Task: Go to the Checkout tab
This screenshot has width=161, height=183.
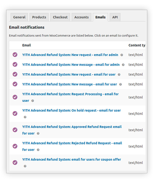Action: [x=60, y=17]
